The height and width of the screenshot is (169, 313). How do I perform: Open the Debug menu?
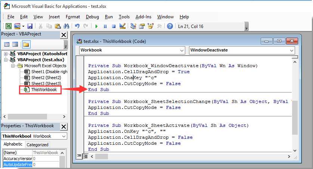[92, 17]
